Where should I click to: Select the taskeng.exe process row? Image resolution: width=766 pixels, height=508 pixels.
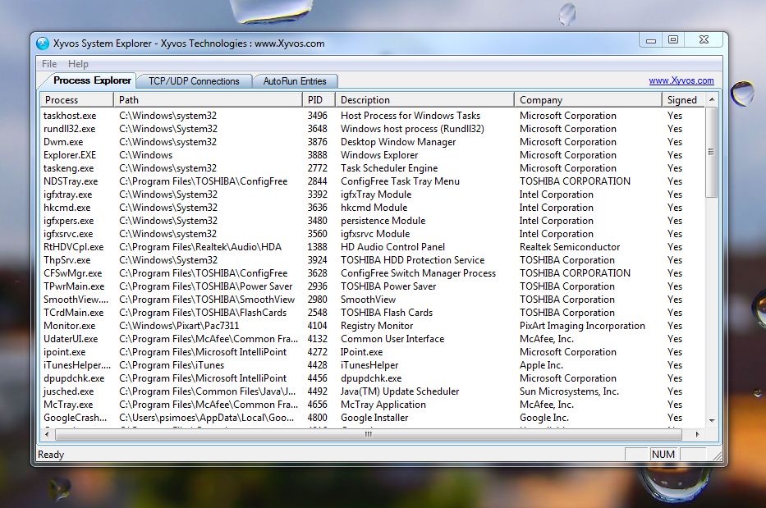(372, 168)
